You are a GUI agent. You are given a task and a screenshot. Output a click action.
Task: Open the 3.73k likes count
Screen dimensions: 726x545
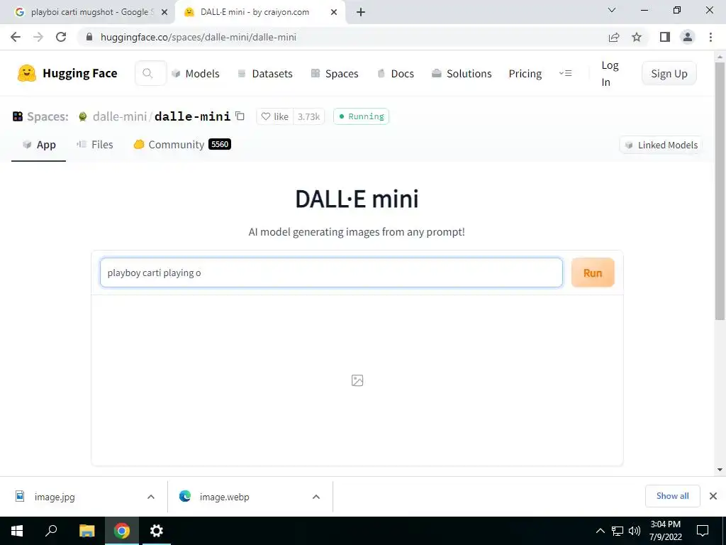point(309,116)
